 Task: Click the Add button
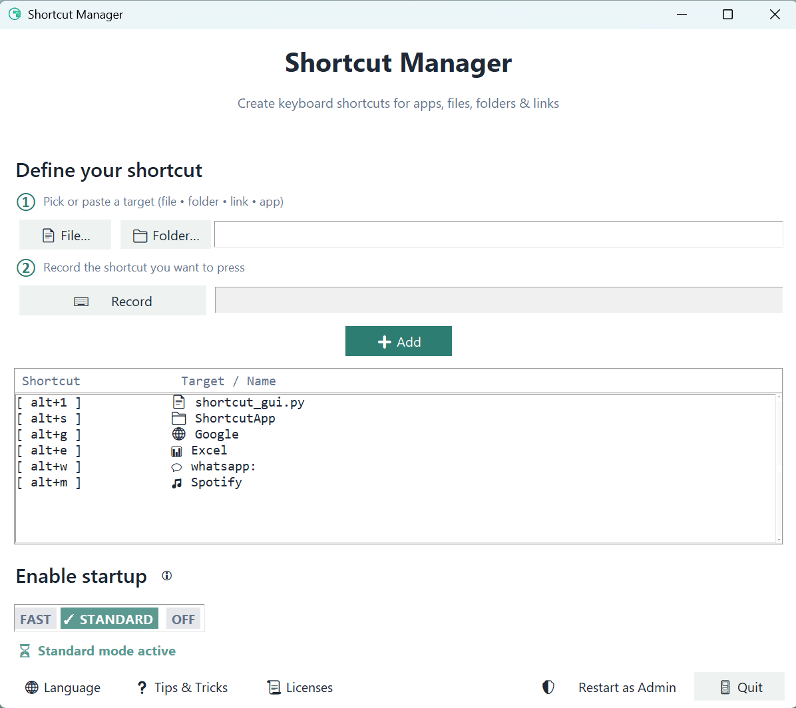[399, 341]
